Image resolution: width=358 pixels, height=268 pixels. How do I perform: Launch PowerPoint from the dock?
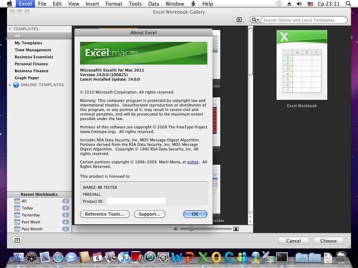coord(190,257)
